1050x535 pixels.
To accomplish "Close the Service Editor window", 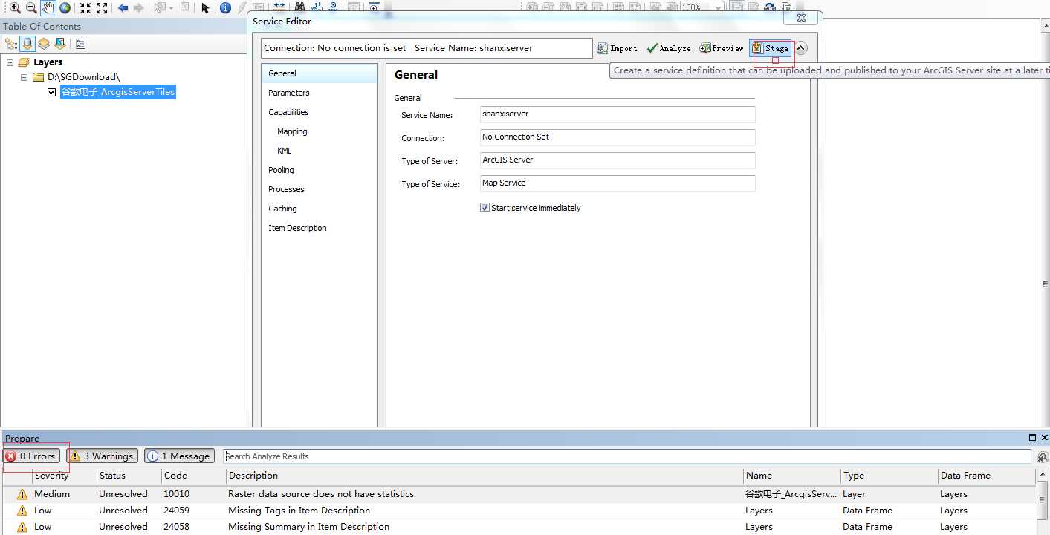I will [x=801, y=18].
